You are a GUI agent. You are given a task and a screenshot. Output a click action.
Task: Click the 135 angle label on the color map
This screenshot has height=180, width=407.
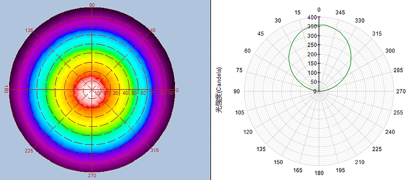click(x=30, y=30)
